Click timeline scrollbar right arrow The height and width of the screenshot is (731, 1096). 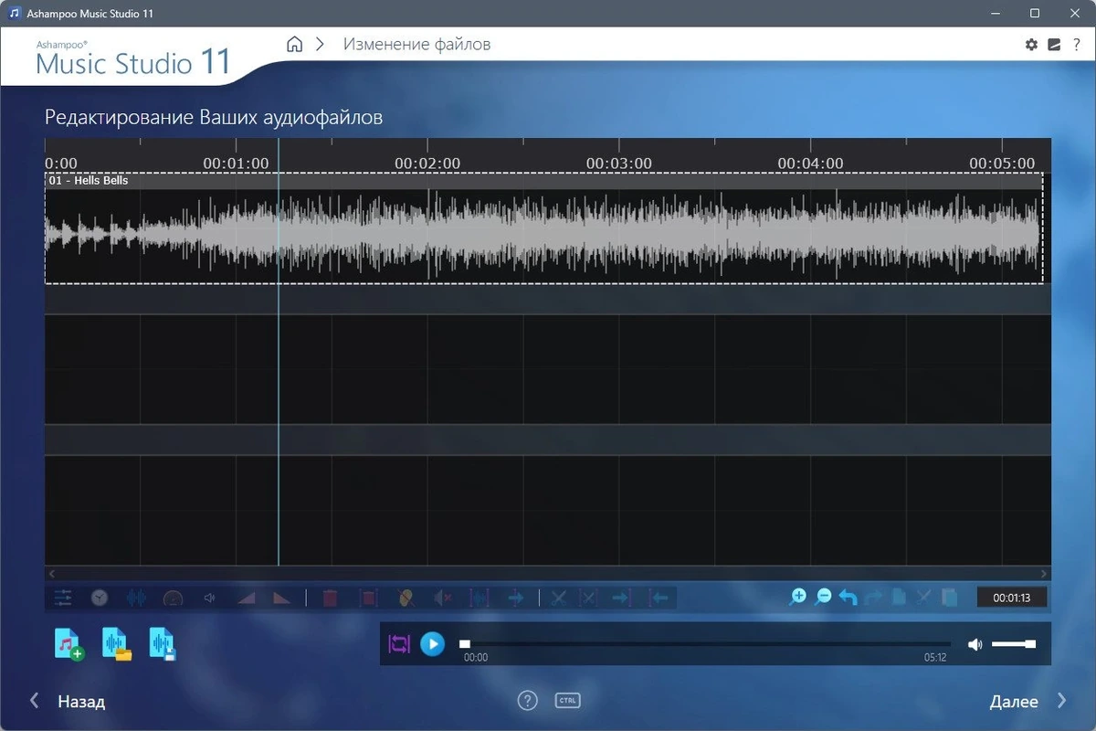point(1043,574)
